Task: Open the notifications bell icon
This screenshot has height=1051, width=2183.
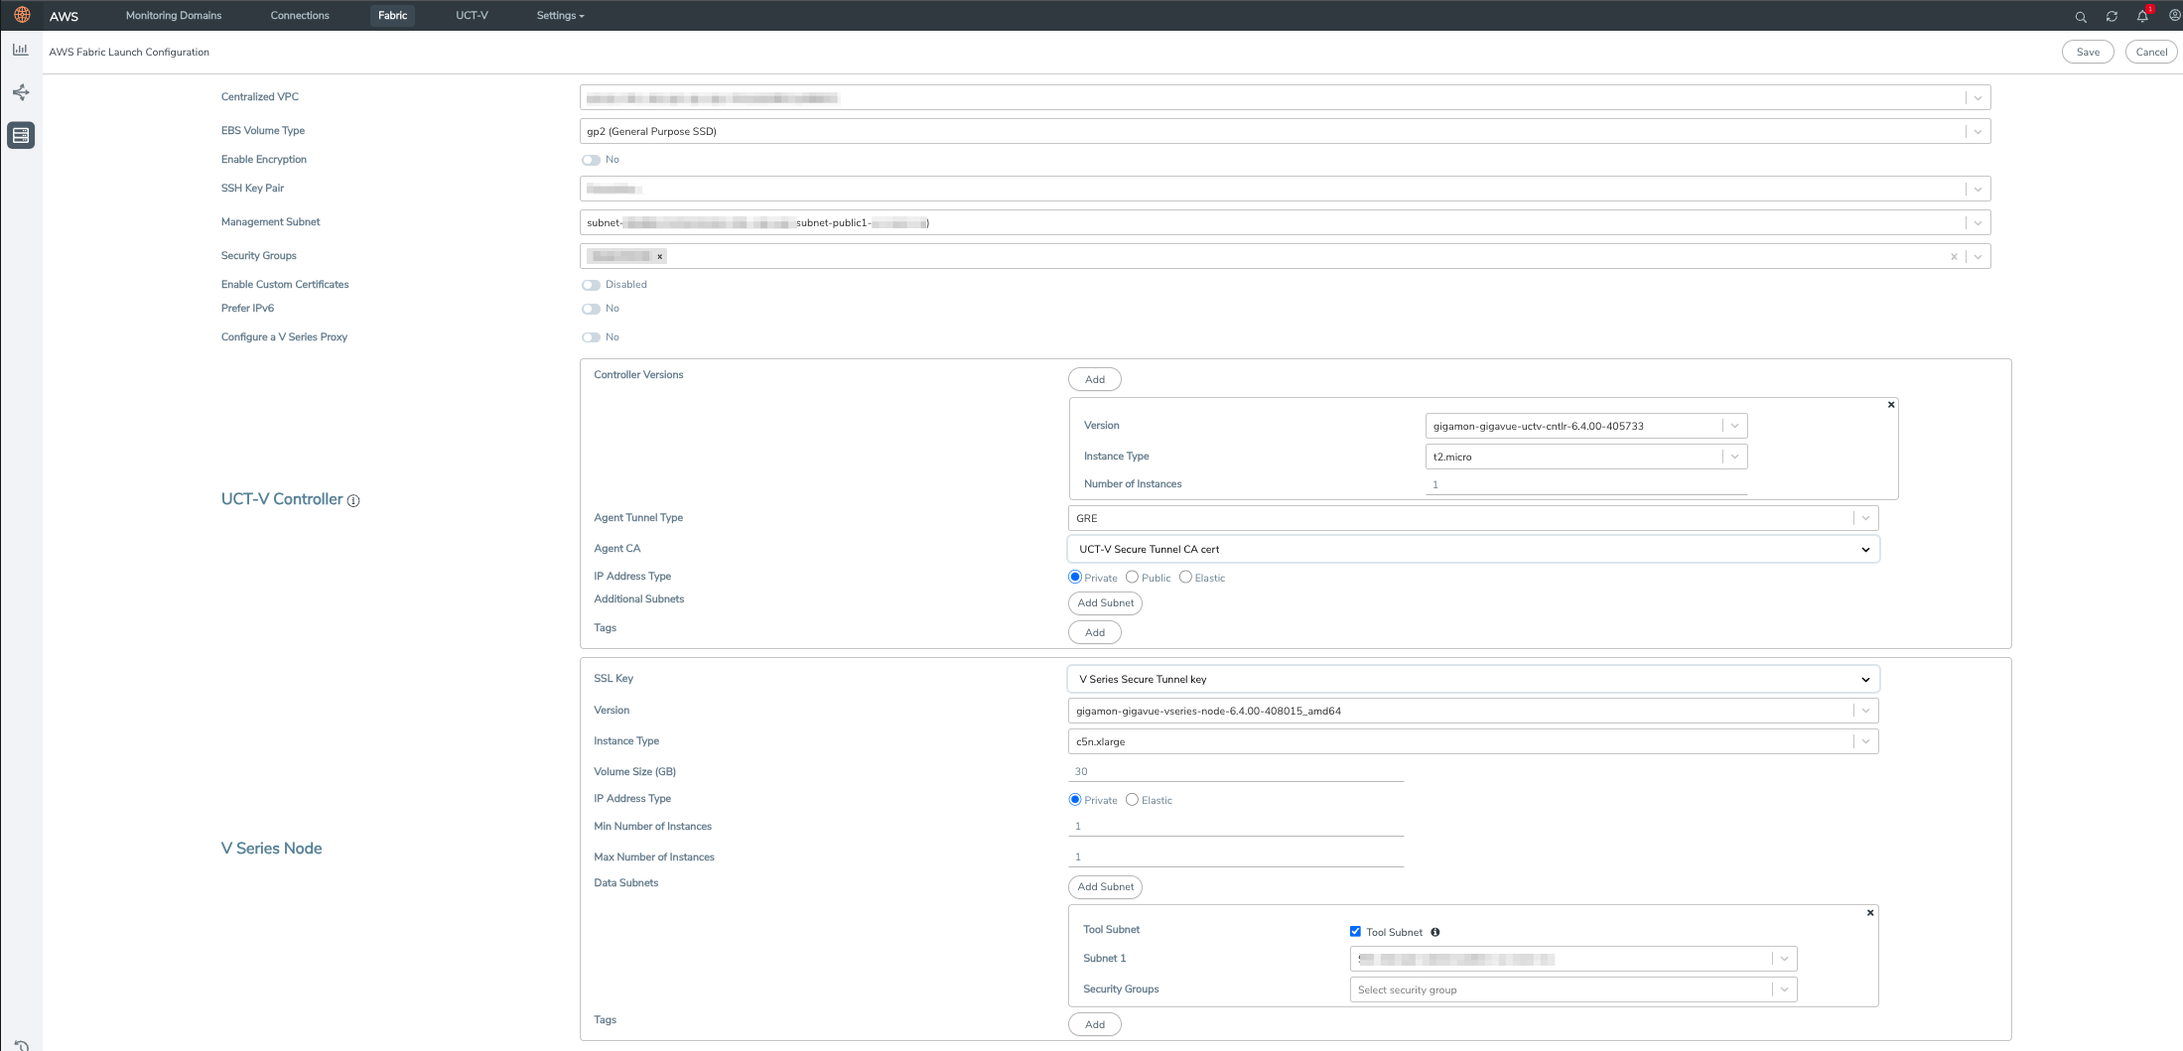Action: click(x=2142, y=16)
